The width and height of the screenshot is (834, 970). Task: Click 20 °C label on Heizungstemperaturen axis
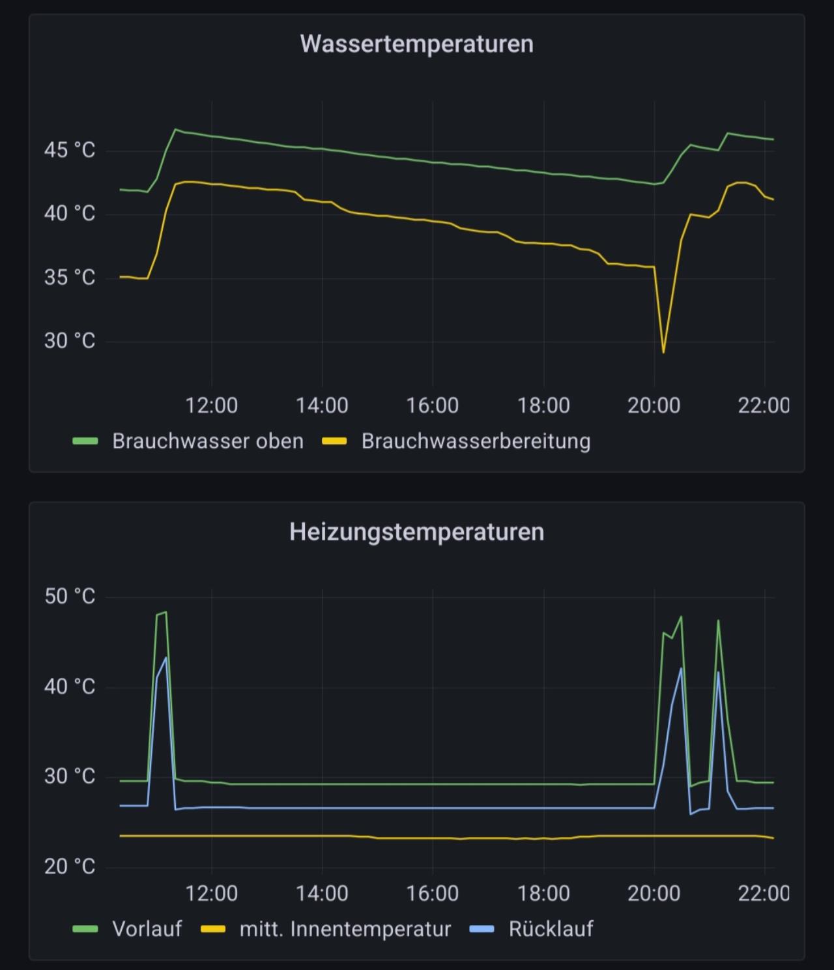[x=70, y=866]
